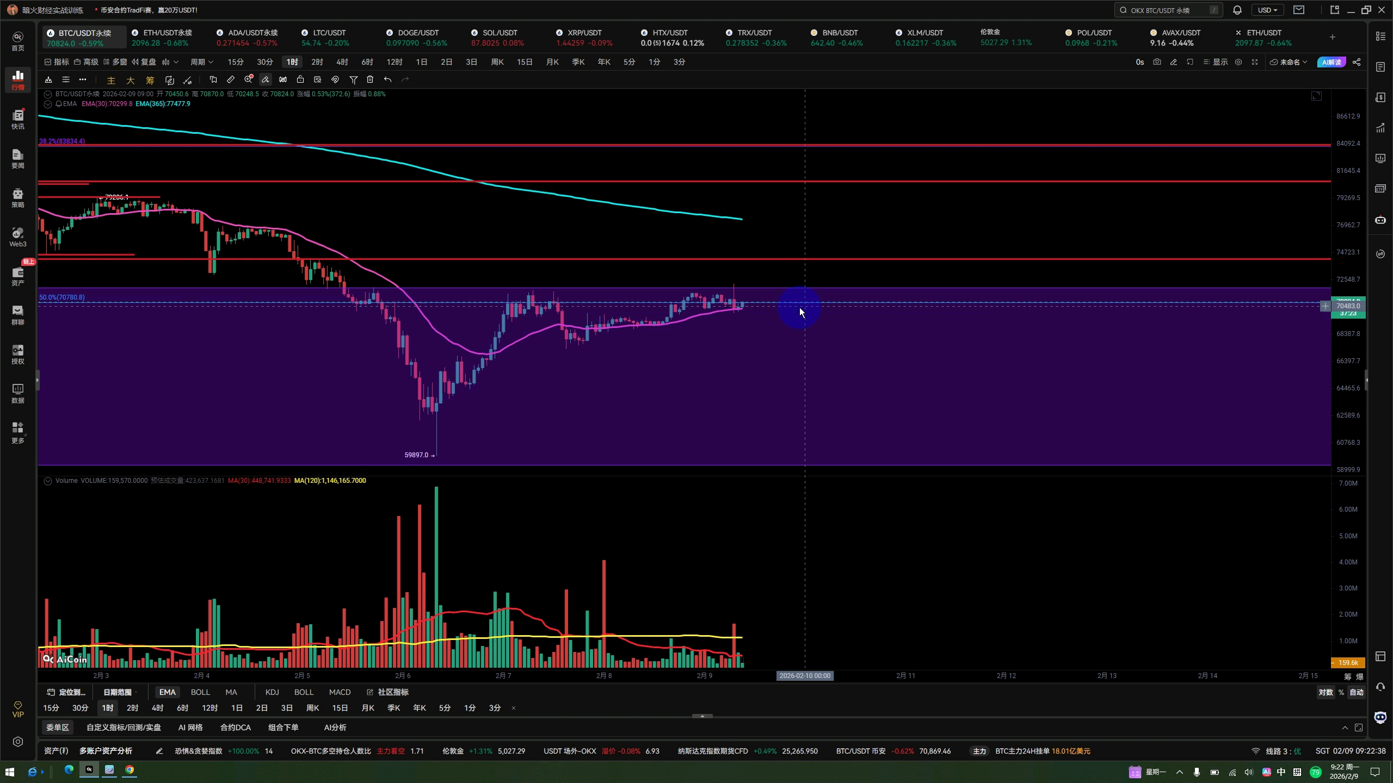This screenshot has height=783, width=1393.
Task: Toggle the 自动 auto scale button
Action: point(1357,692)
